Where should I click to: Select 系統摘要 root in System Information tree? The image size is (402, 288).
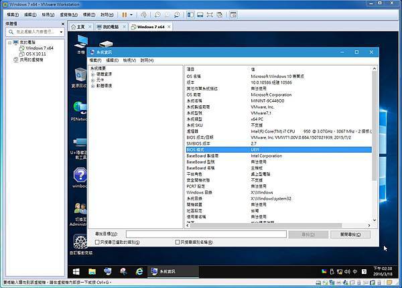pyautogui.click(x=98, y=68)
